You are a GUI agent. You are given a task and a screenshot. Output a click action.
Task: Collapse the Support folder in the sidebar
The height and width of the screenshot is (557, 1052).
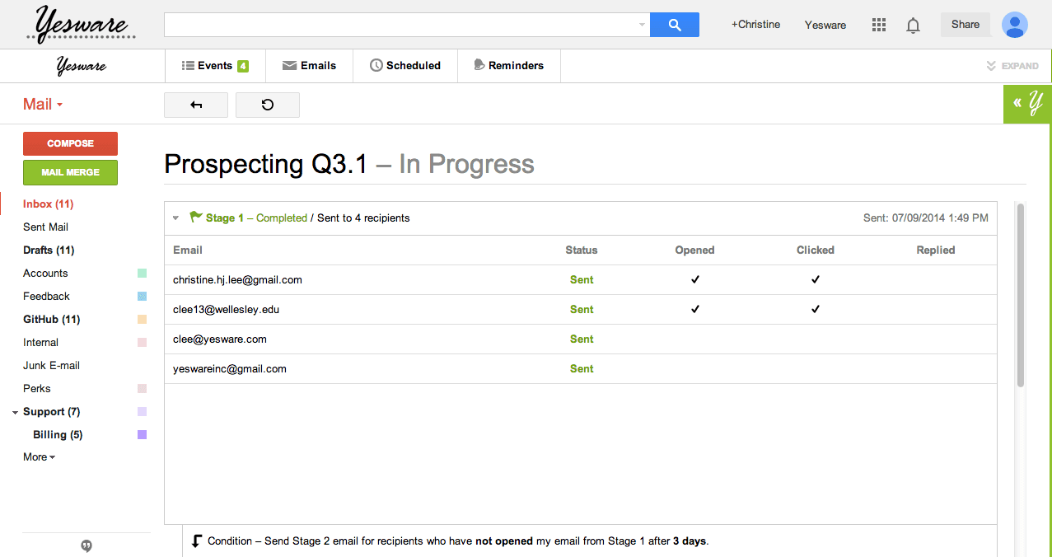[x=15, y=411]
